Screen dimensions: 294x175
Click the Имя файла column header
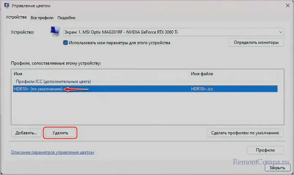pyautogui.click(x=202, y=74)
